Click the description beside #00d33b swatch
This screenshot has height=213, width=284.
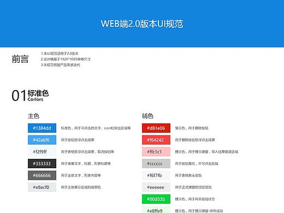(x=195, y=199)
